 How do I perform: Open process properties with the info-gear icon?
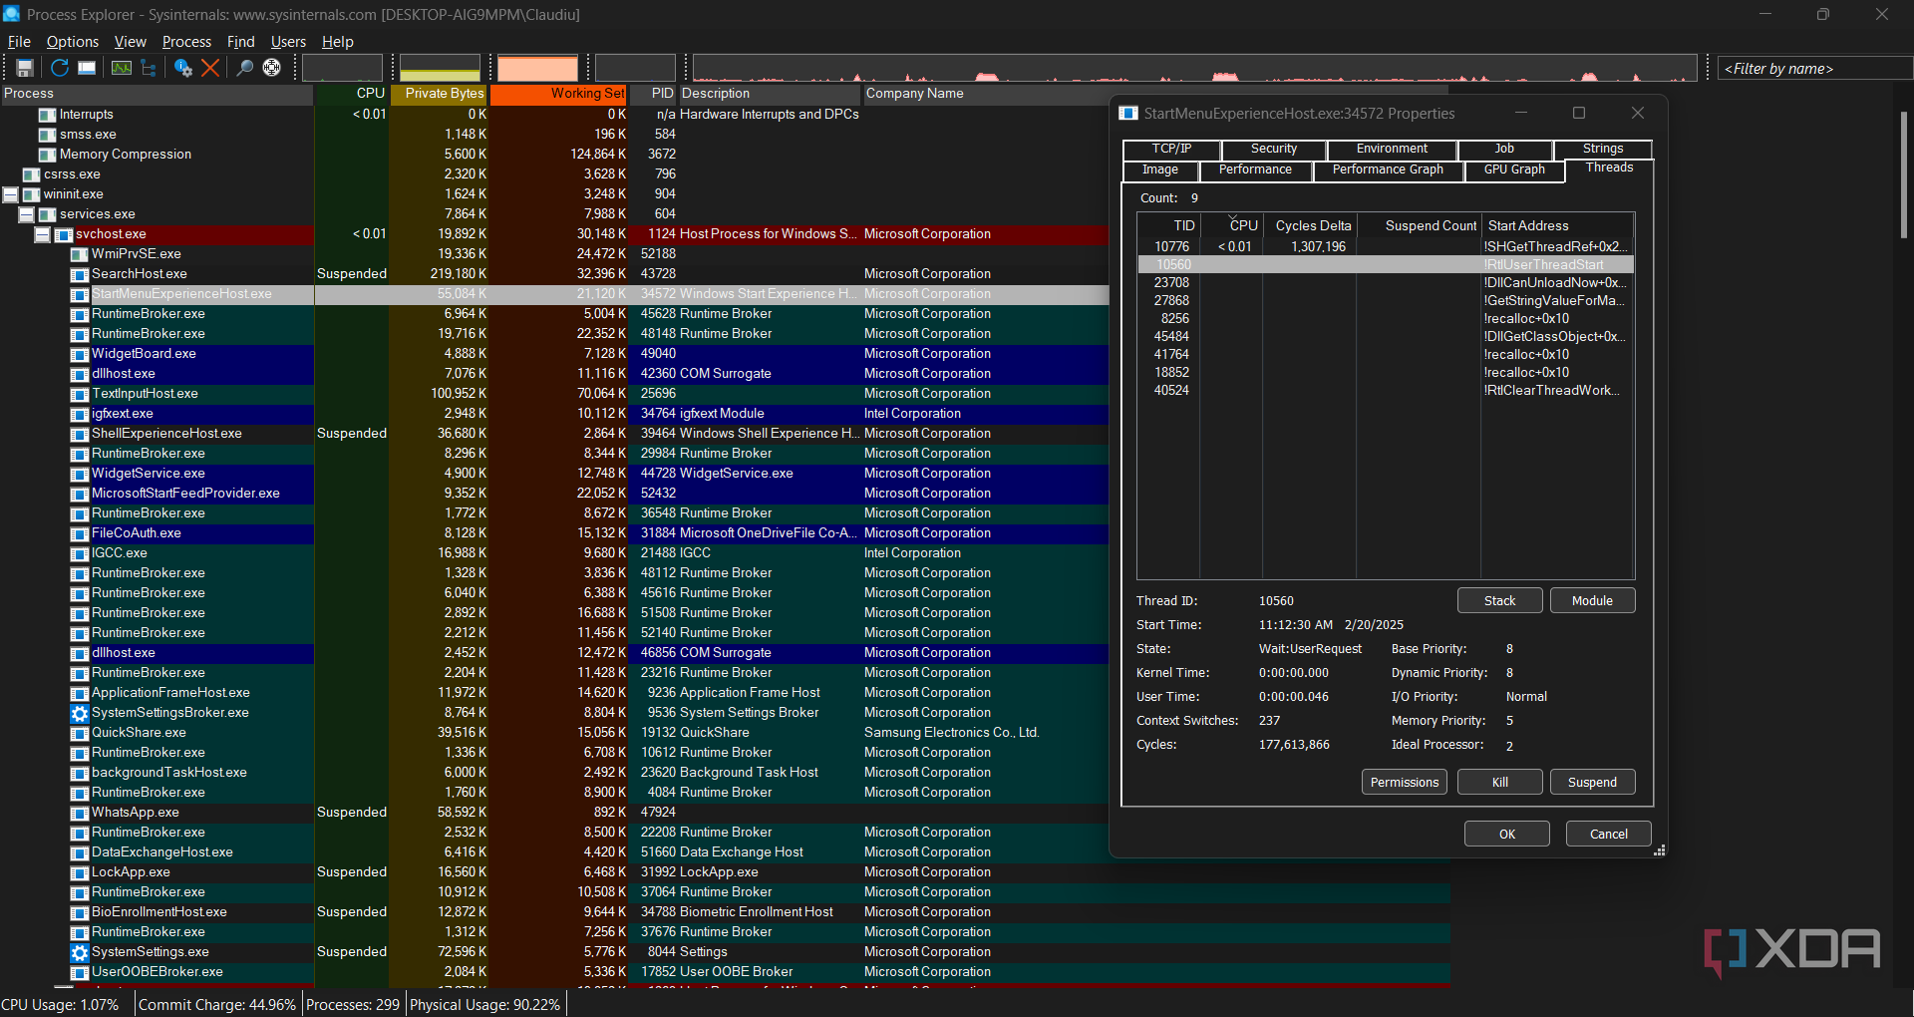tap(183, 67)
